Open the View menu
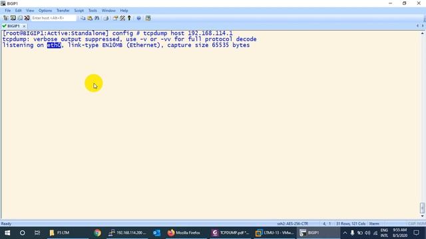 click(x=30, y=11)
